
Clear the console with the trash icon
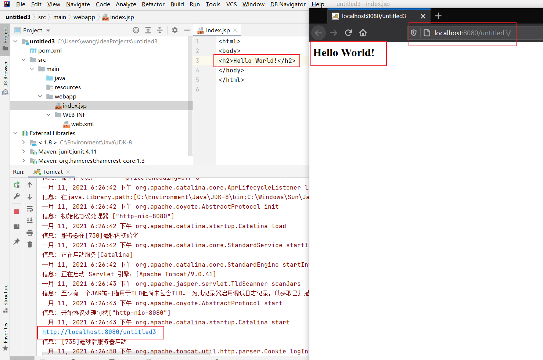pyautogui.click(x=30, y=245)
